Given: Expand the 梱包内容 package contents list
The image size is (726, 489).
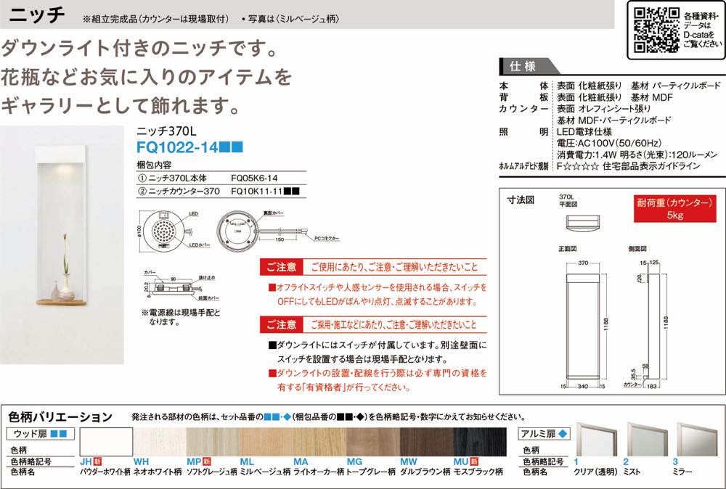Looking at the screenshot, I should point(154,163).
